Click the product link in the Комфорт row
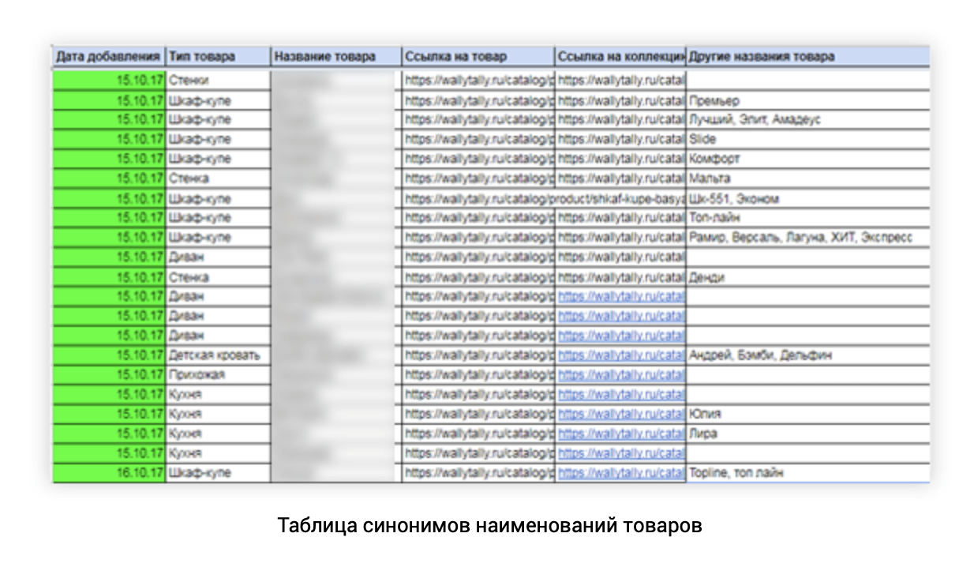Image resolution: width=974 pixels, height=567 pixels. [479, 159]
